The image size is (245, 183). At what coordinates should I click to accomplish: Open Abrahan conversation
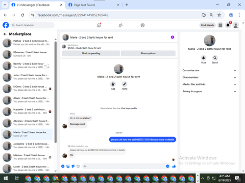[x=27, y=123]
